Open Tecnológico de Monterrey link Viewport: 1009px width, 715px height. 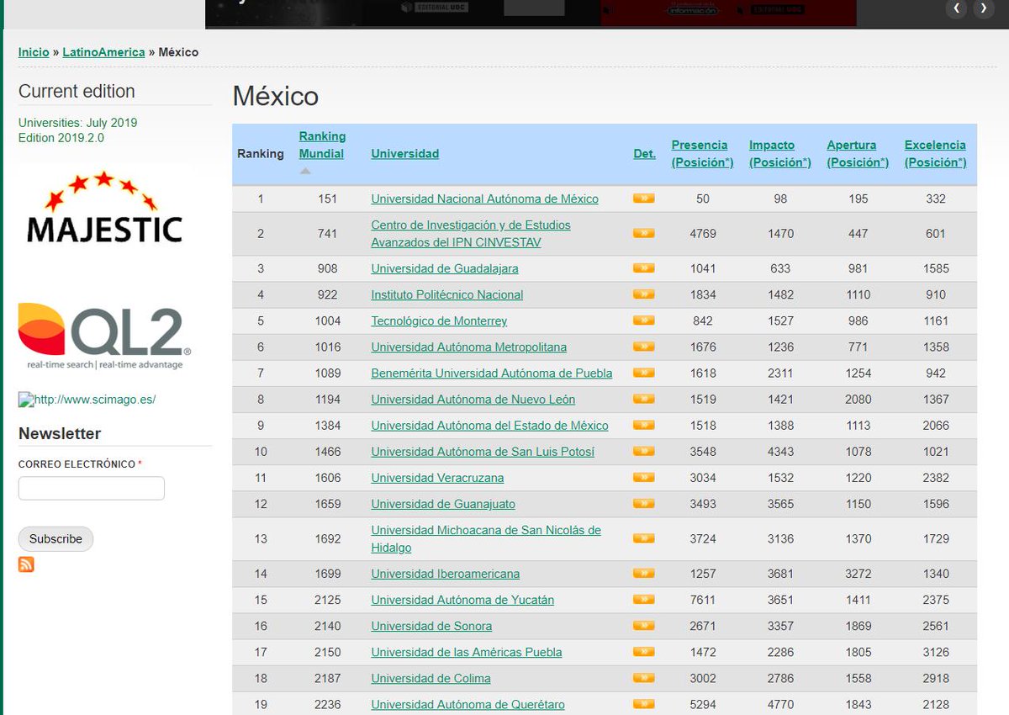439,321
